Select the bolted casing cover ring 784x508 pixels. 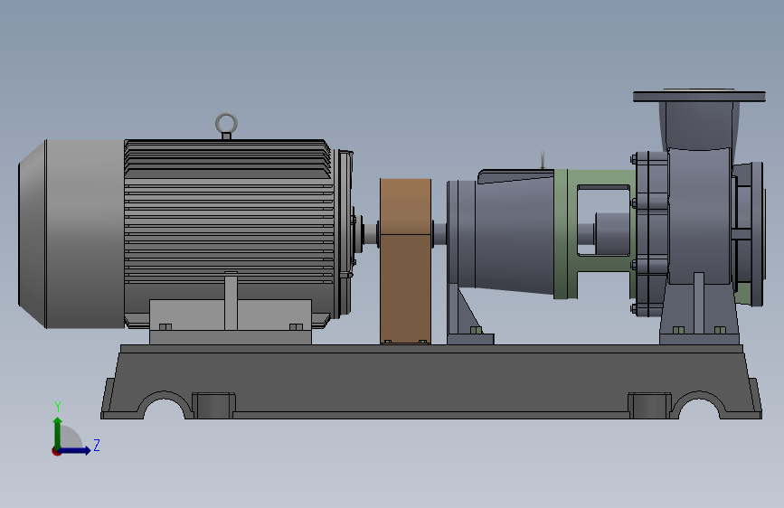(650, 234)
